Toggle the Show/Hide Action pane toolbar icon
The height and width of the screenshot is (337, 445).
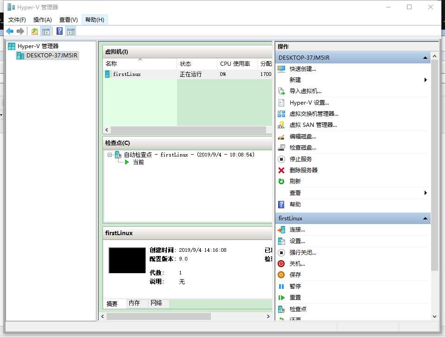pos(71,31)
